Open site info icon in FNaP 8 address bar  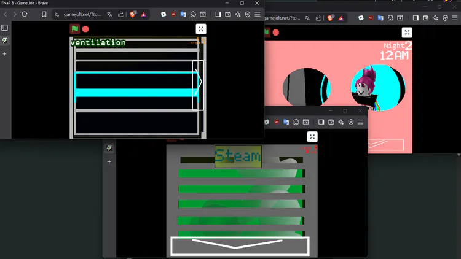(x=57, y=14)
